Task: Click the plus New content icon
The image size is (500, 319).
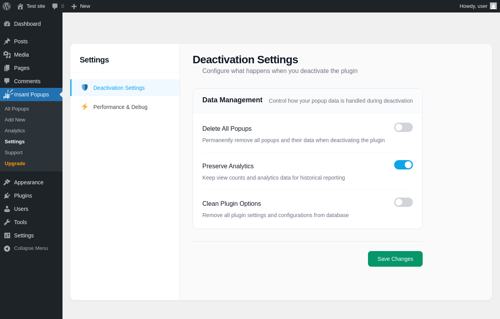Action: point(74,6)
